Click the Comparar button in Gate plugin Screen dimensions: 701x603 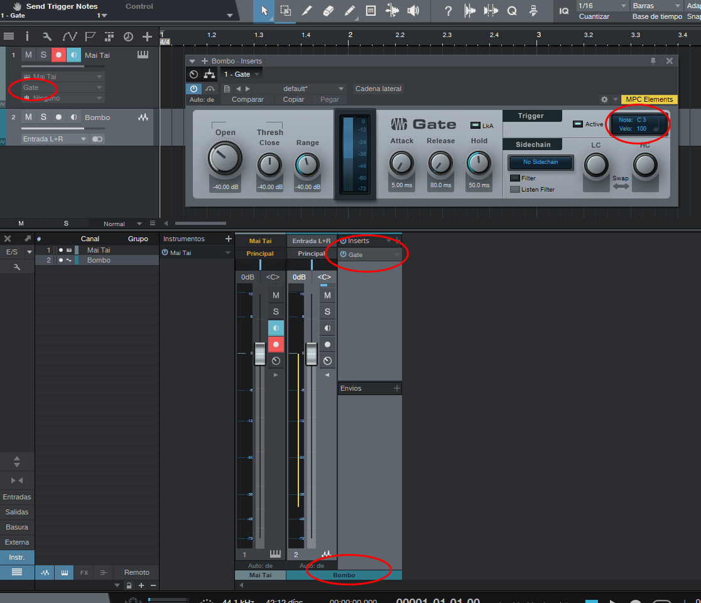click(x=247, y=99)
